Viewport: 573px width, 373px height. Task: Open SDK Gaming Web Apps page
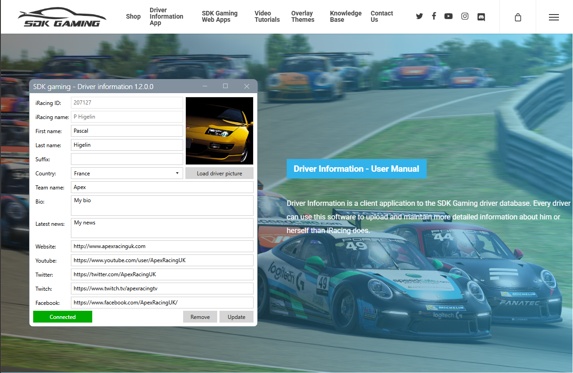pos(219,16)
